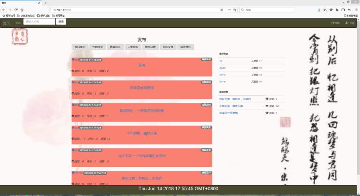
Task: Click the login link in navbar
Action: [x=335, y=23]
